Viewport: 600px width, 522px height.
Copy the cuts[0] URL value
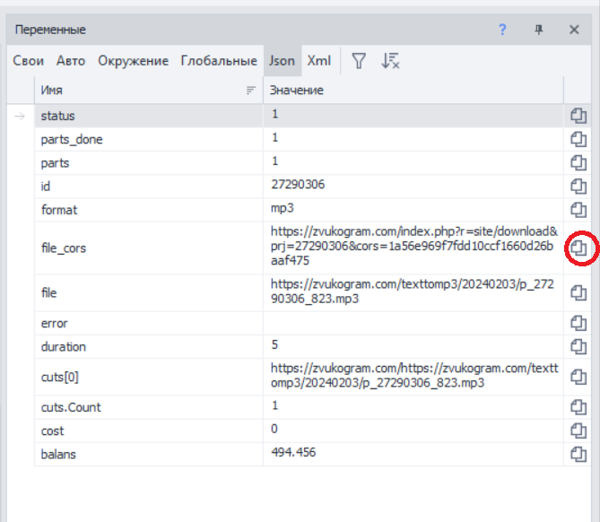[578, 377]
